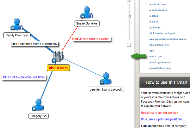Open 'a1 future technologies' link
Image resolution: width=190 pixels, height=128 pixels.
click(162, 34)
